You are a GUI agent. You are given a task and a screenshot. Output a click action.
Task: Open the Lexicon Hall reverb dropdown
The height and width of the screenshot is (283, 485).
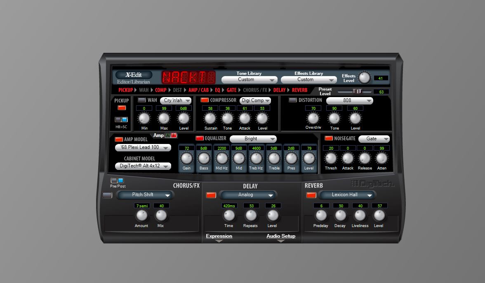tap(348, 195)
